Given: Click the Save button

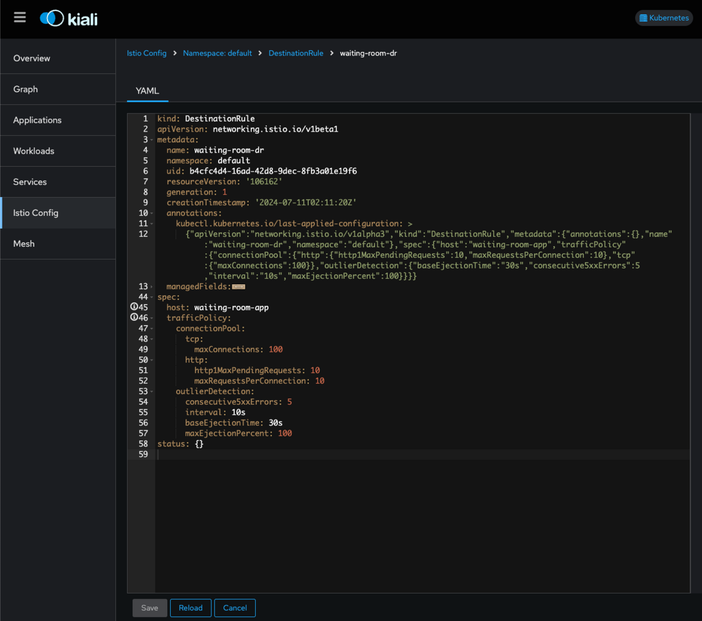Looking at the screenshot, I should tap(150, 608).
